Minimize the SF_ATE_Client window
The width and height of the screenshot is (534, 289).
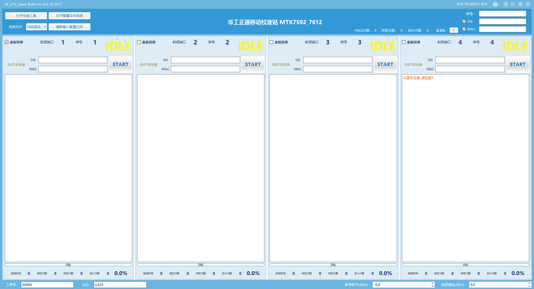pyautogui.click(x=513, y=4)
